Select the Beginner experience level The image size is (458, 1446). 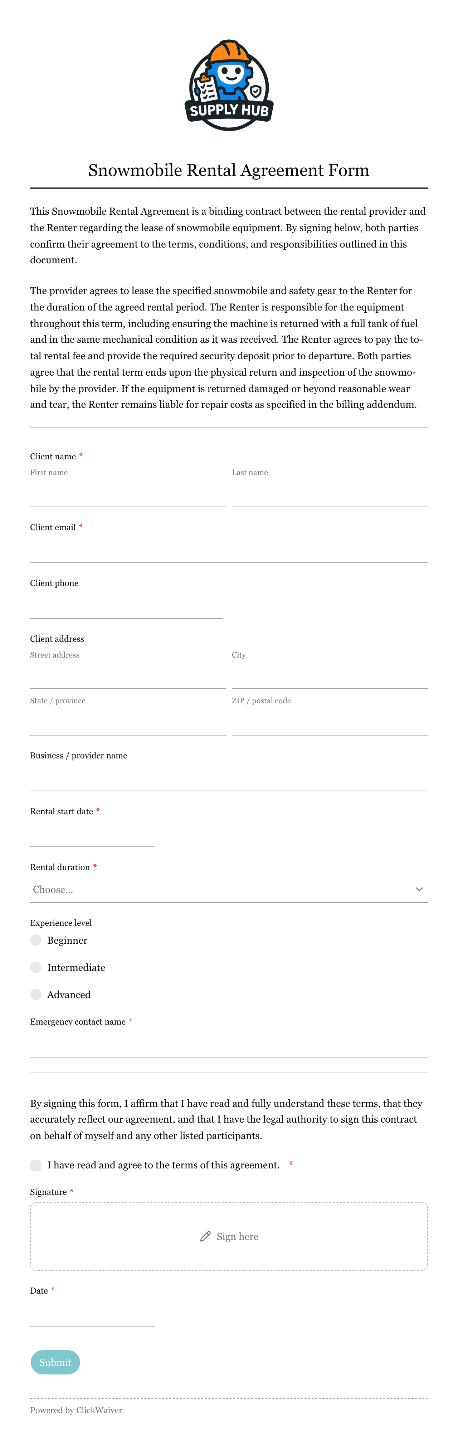point(36,940)
